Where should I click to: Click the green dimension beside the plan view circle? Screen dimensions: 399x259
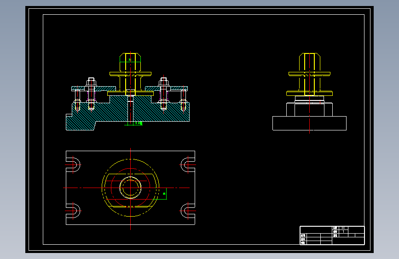pyautogui.click(x=164, y=194)
